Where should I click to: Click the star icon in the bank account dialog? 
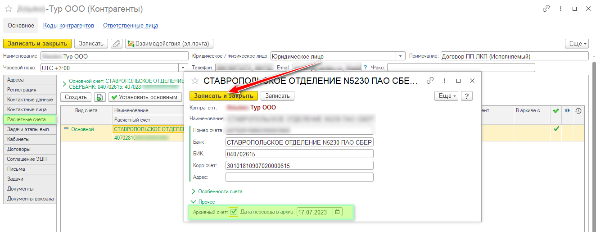[195, 81]
